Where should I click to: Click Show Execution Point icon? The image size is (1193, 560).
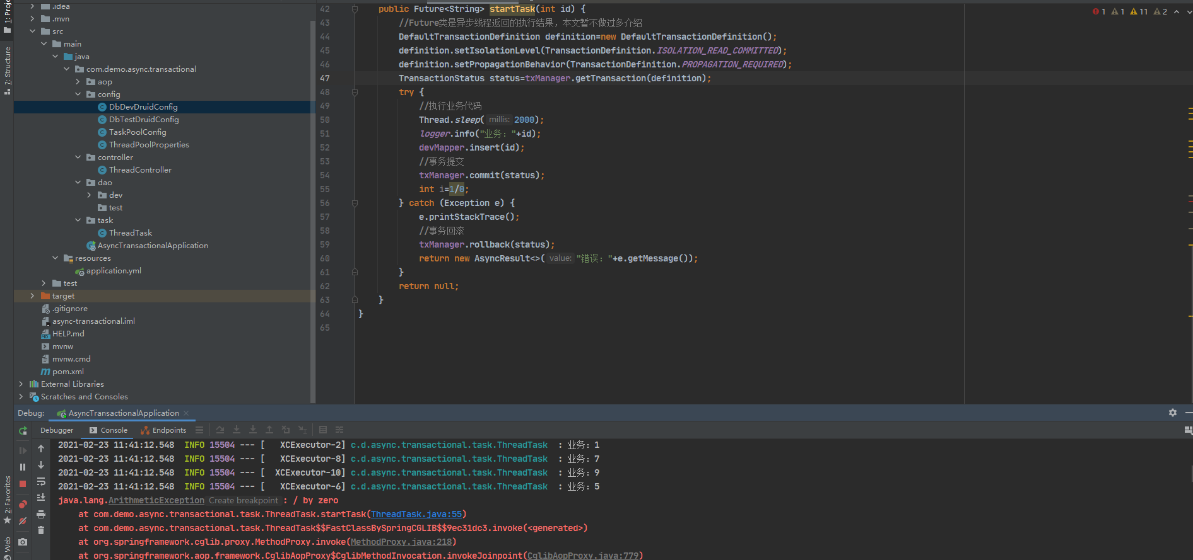(x=199, y=430)
